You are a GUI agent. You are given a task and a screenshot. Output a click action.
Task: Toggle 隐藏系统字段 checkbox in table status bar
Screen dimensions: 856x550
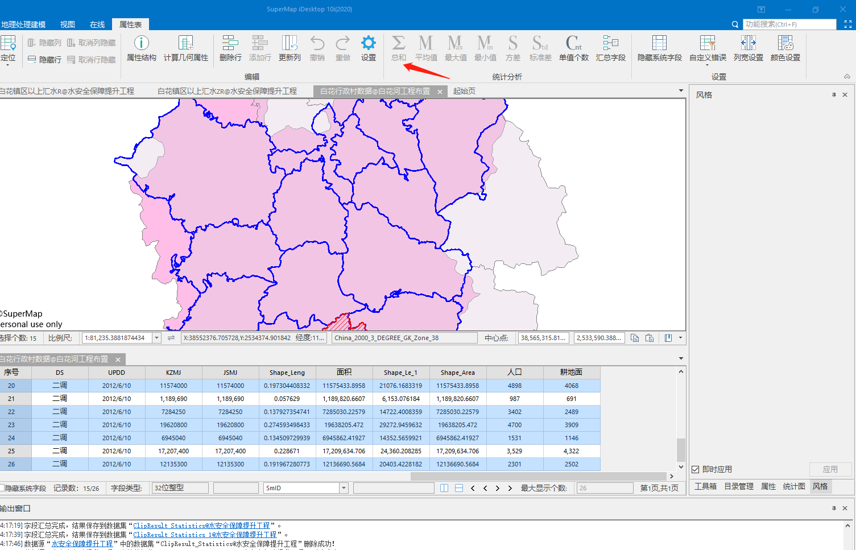coord(2,488)
